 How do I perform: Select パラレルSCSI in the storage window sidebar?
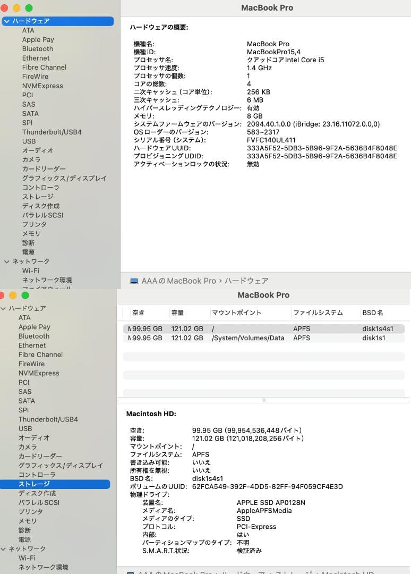(39, 502)
